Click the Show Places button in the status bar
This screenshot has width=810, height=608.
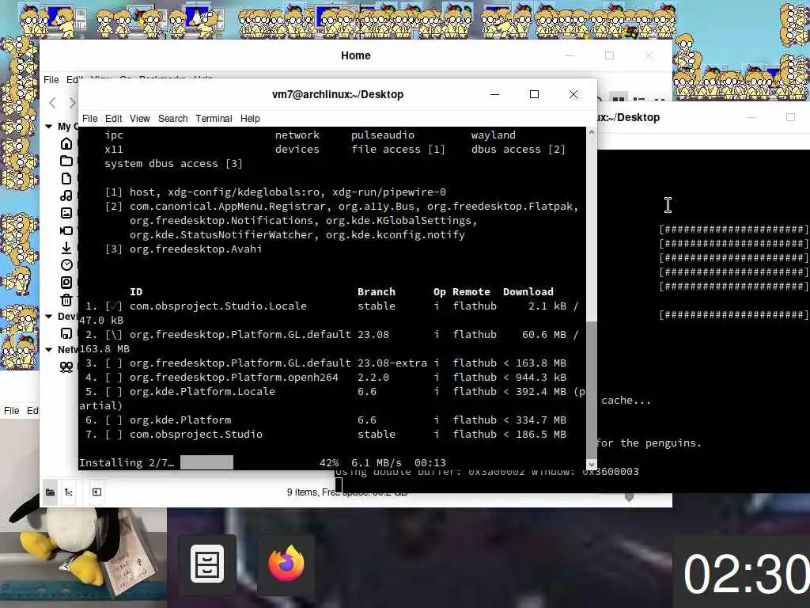pyautogui.click(x=50, y=492)
